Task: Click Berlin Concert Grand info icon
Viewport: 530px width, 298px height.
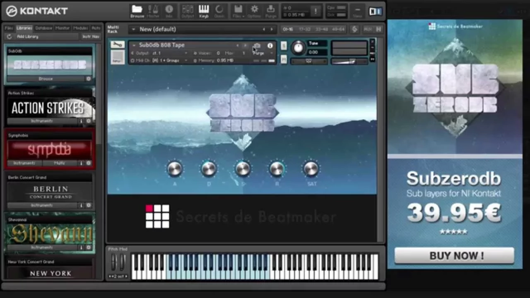Action: pos(82,205)
